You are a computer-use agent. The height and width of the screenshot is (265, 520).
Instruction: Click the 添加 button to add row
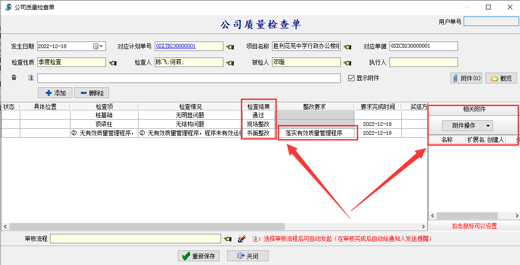click(55, 93)
